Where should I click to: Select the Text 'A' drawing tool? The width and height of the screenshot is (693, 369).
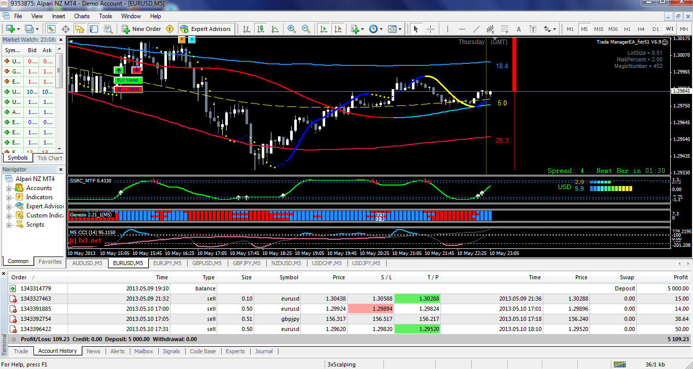pyautogui.click(x=518, y=29)
